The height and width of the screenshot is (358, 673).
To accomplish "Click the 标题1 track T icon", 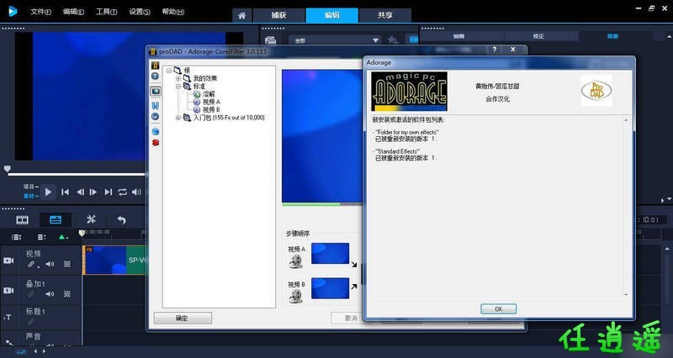I will 8,317.
